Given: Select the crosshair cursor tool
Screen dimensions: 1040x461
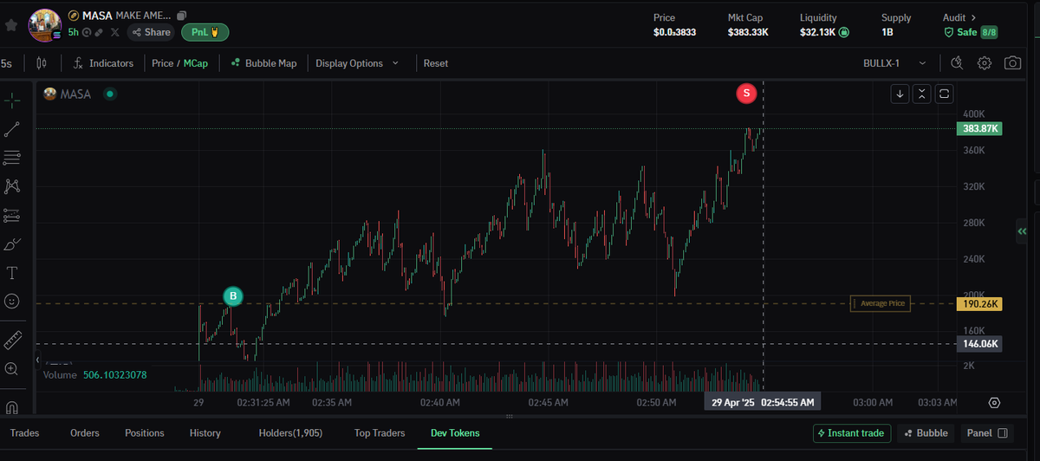Looking at the screenshot, I should 12,101.
